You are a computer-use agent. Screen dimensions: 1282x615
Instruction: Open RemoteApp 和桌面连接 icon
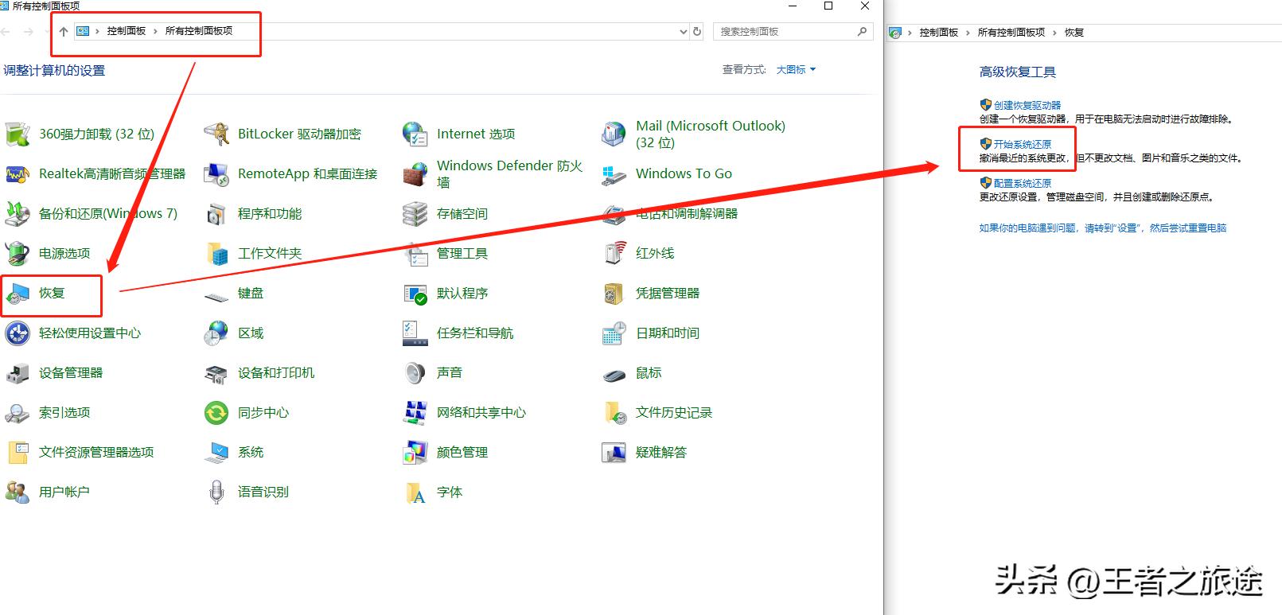pyautogui.click(x=216, y=173)
